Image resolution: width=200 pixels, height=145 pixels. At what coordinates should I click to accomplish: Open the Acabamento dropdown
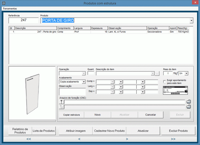tap(84, 82)
